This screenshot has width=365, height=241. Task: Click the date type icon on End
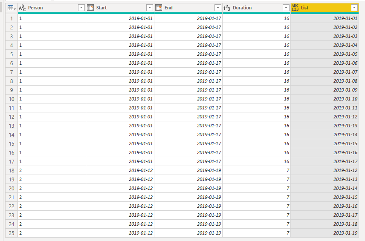159,8
